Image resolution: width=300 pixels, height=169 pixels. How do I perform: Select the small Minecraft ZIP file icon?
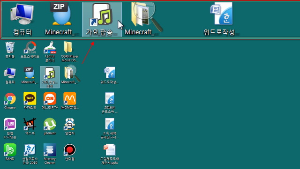coord(30,75)
